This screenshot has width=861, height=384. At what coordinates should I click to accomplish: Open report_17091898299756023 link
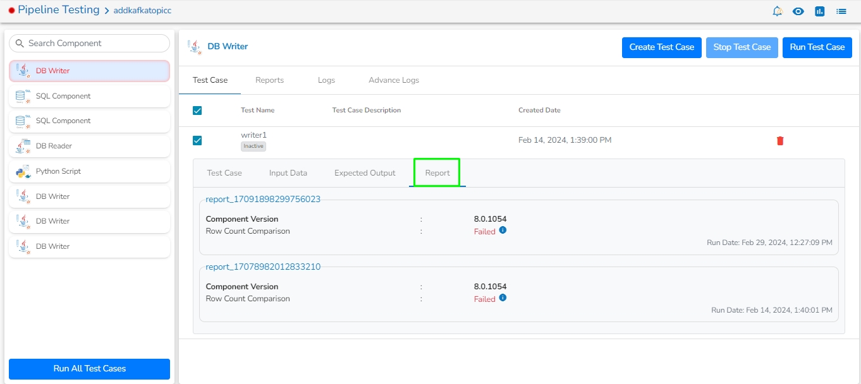point(263,200)
